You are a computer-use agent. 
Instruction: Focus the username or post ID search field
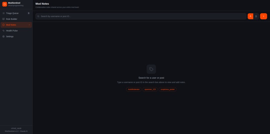point(141,16)
